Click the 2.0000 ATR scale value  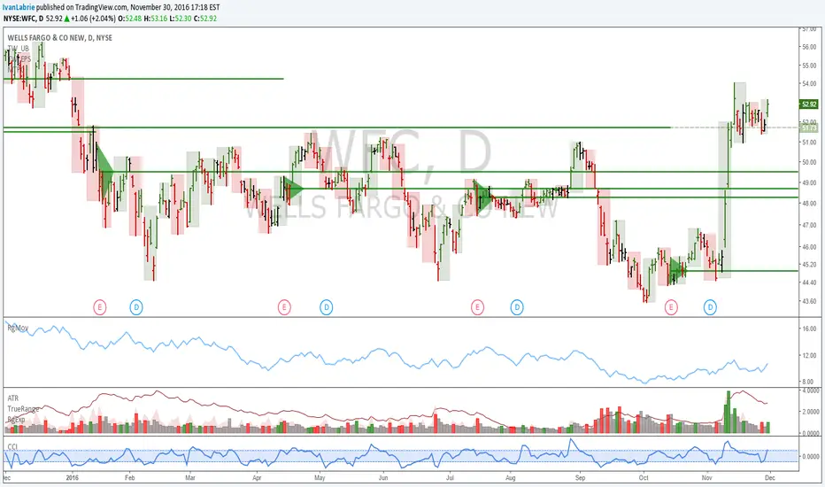coord(811,412)
